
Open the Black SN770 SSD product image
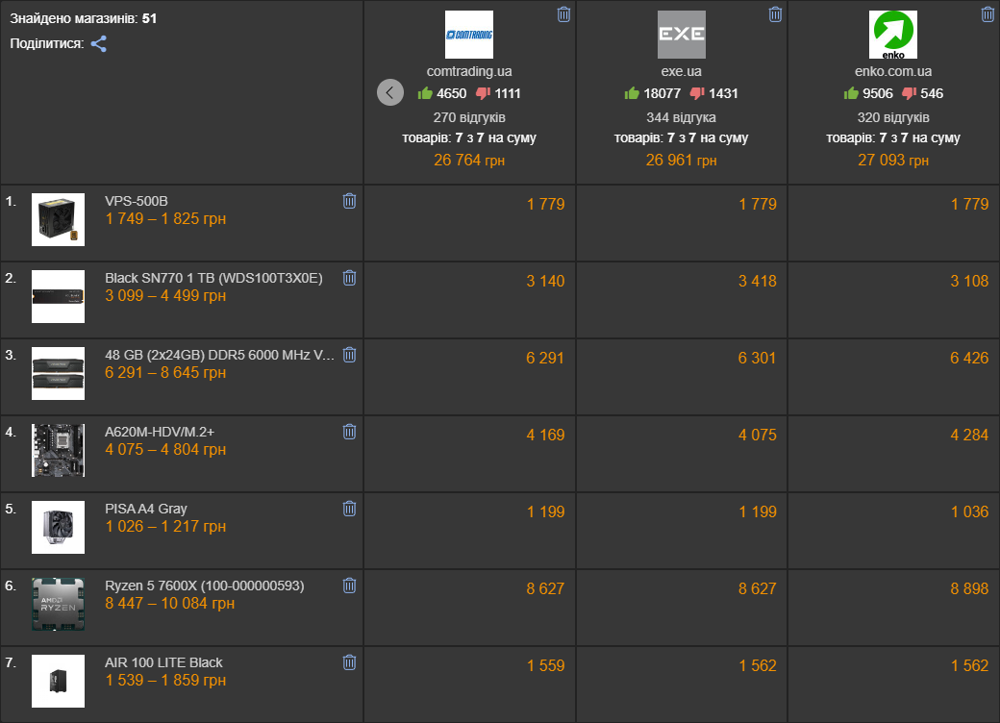(x=58, y=296)
